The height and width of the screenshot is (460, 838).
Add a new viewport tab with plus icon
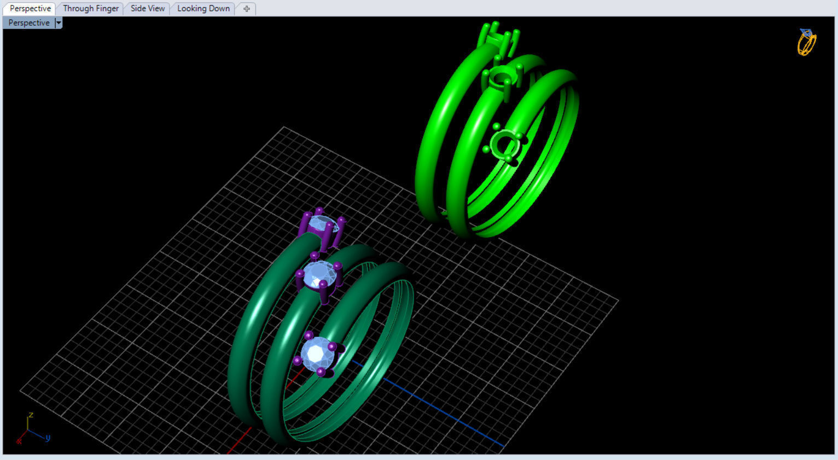click(247, 9)
